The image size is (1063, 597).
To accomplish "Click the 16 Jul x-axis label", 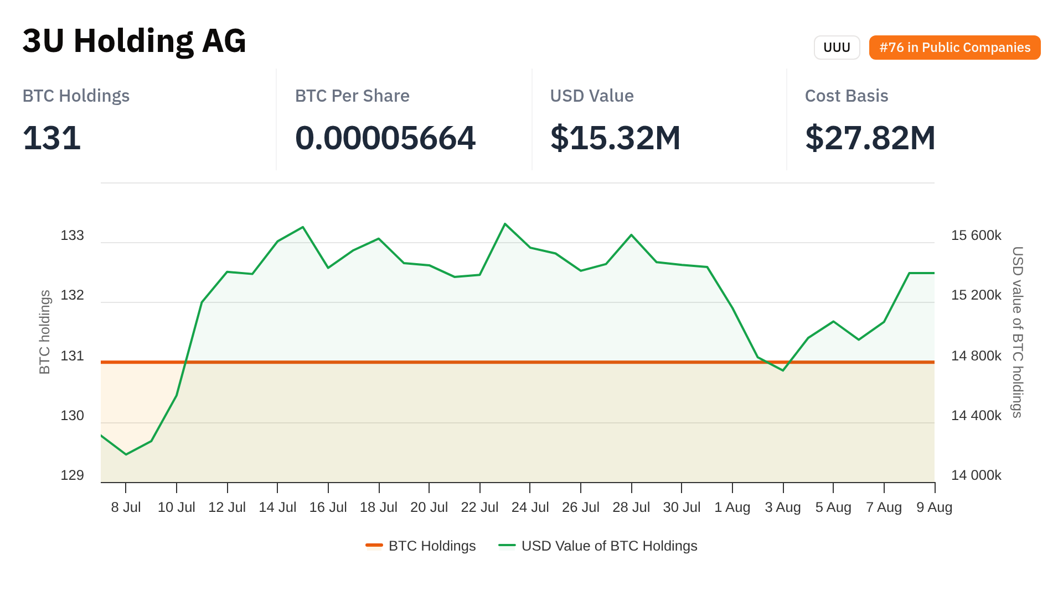I will pos(328,507).
